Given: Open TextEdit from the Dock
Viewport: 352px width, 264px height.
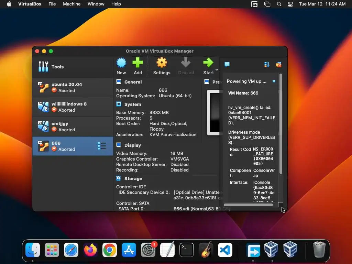Looking at the screenshot, I should [x=167, y=250].
